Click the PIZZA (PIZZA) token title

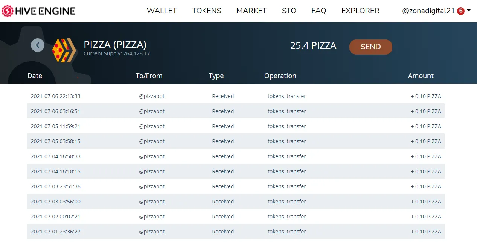(x=115, y=44)
